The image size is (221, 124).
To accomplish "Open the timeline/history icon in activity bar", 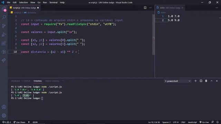I will coord(4,52).
